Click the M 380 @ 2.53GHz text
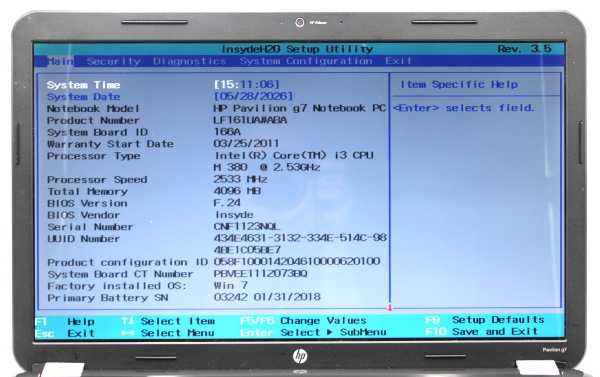 267,167
